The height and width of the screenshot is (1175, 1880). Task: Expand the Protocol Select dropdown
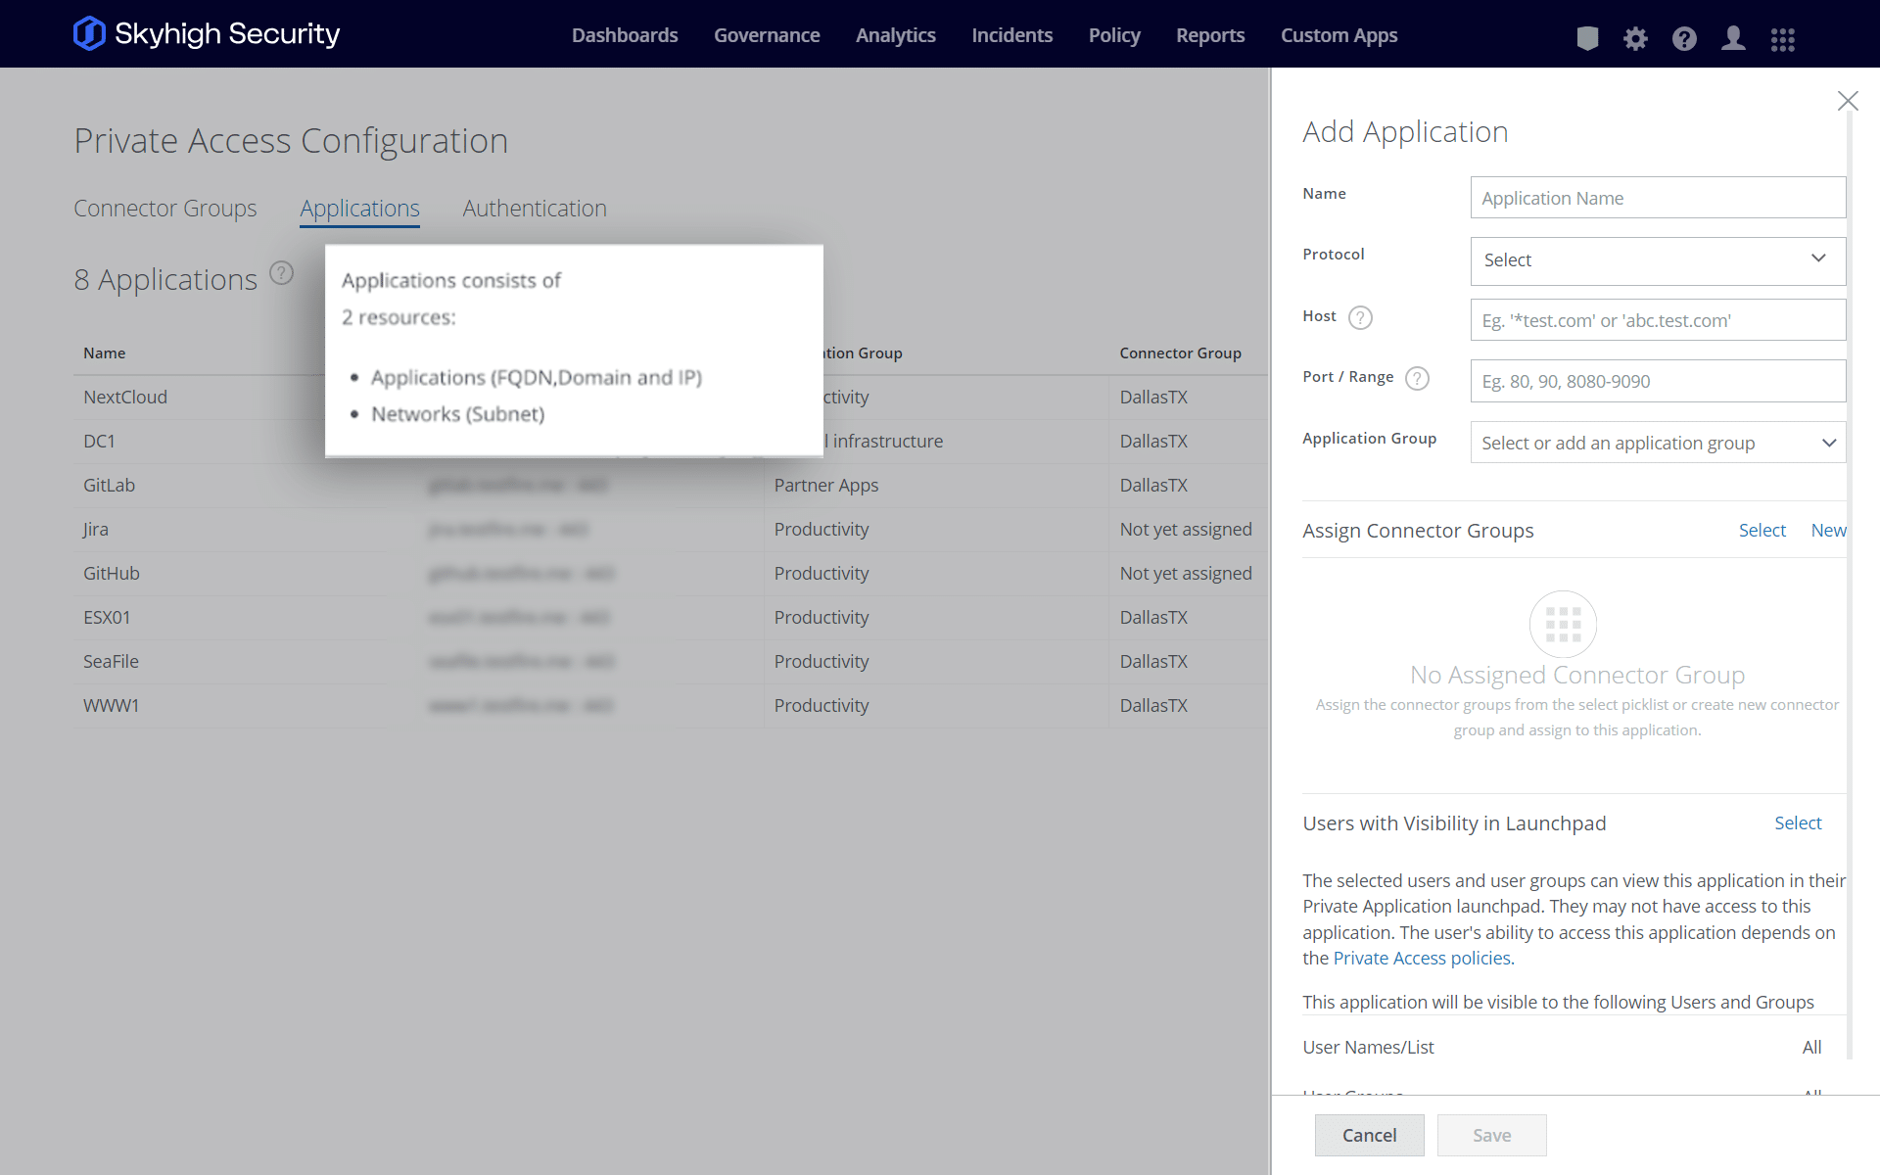[x=1657, y=260]
